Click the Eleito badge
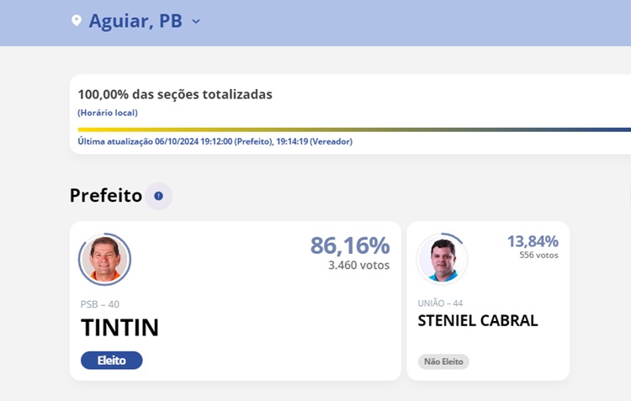The width and height of the screenshot is (631, 401). pos(111,361)
